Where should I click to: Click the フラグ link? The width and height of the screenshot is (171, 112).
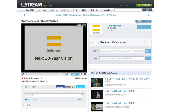click(x=34, y=87)
